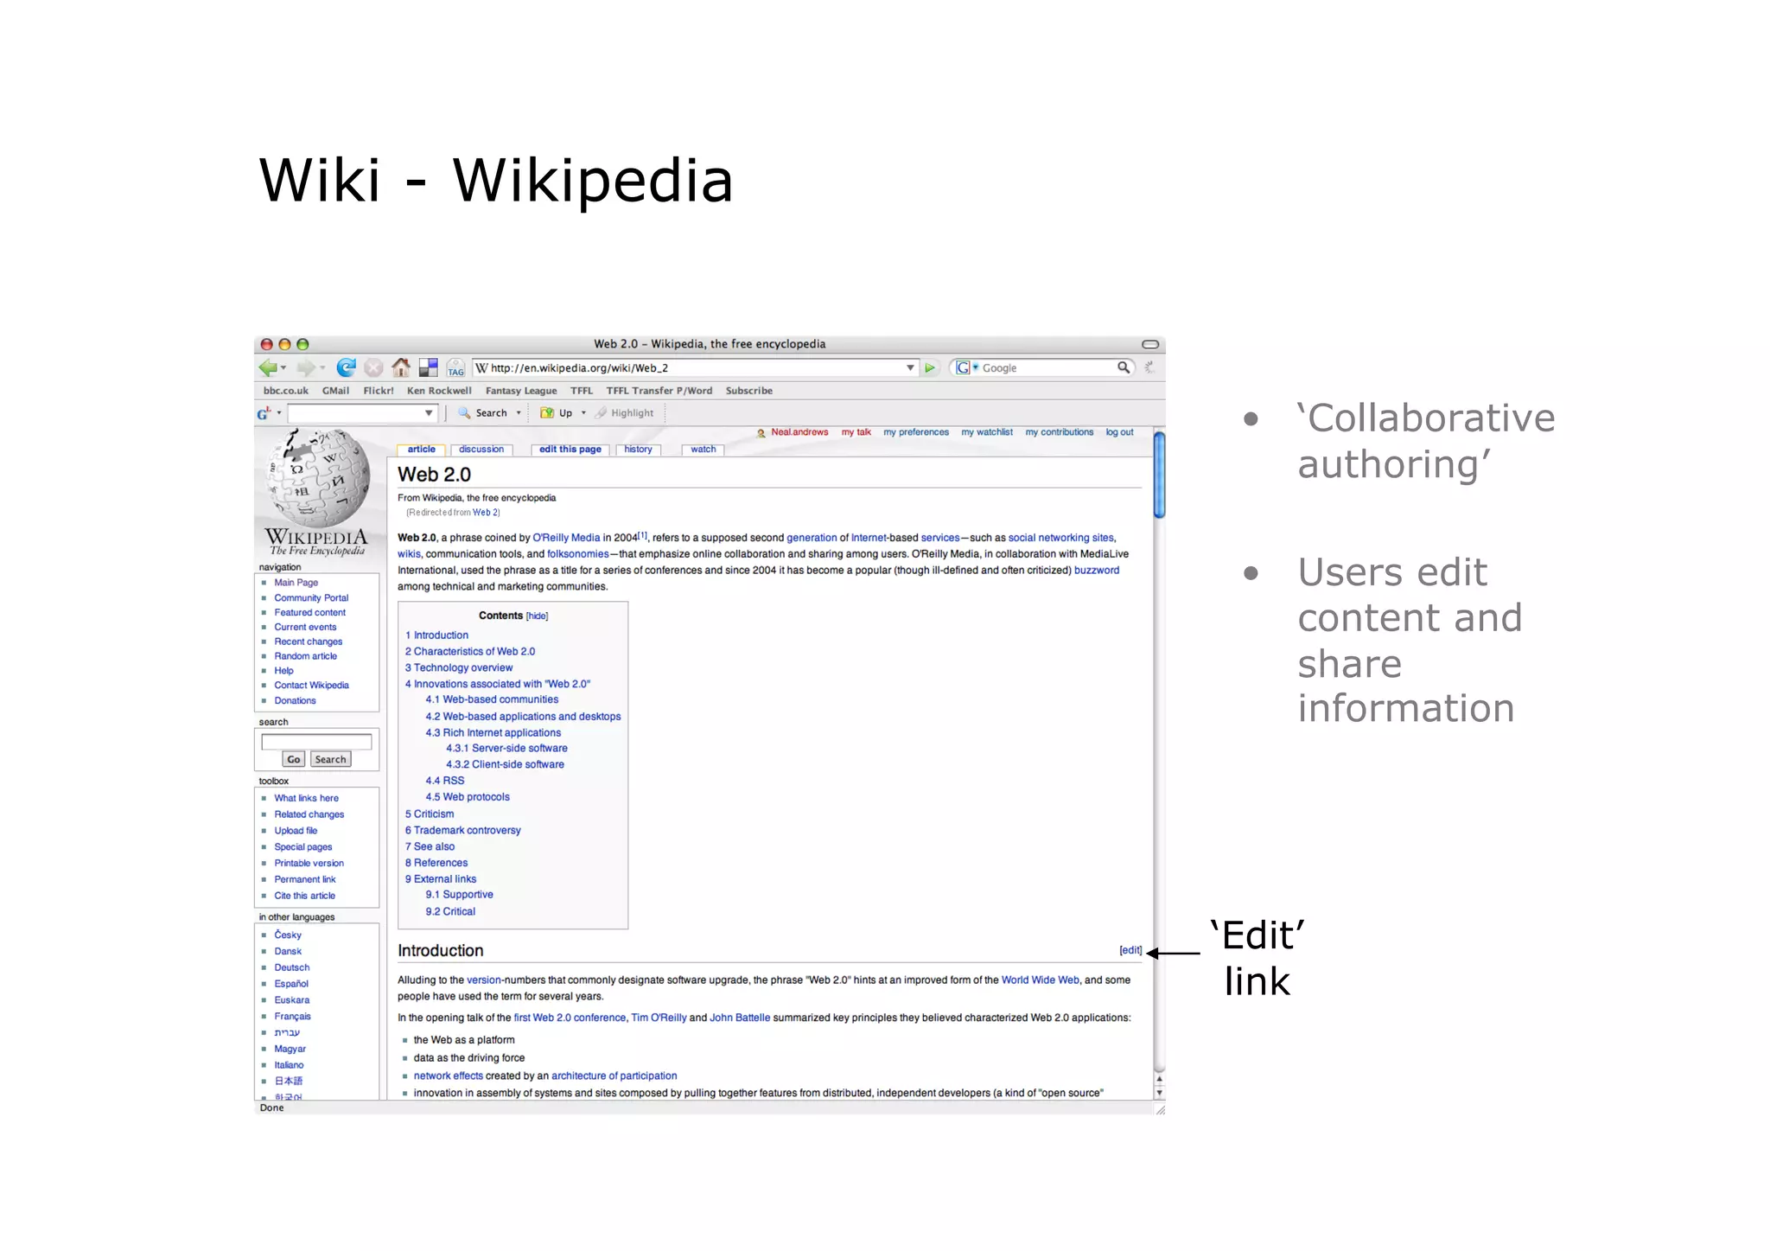Click the page vertical scrollbar thumb
This screenshot has height=1251, width=1770.
pos(1159,475)
